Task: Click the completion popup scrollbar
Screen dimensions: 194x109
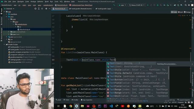Action: pos(169,73)
